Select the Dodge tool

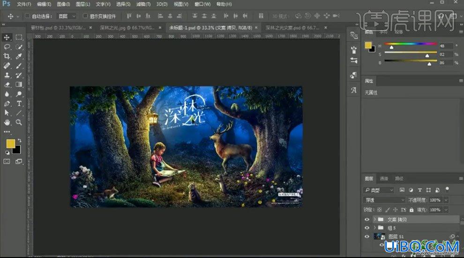[19, 94]
